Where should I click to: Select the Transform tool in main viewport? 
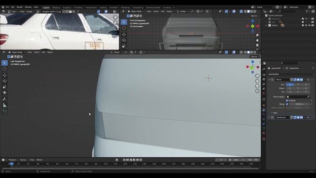pyautogui.click(x=4, y=92)
